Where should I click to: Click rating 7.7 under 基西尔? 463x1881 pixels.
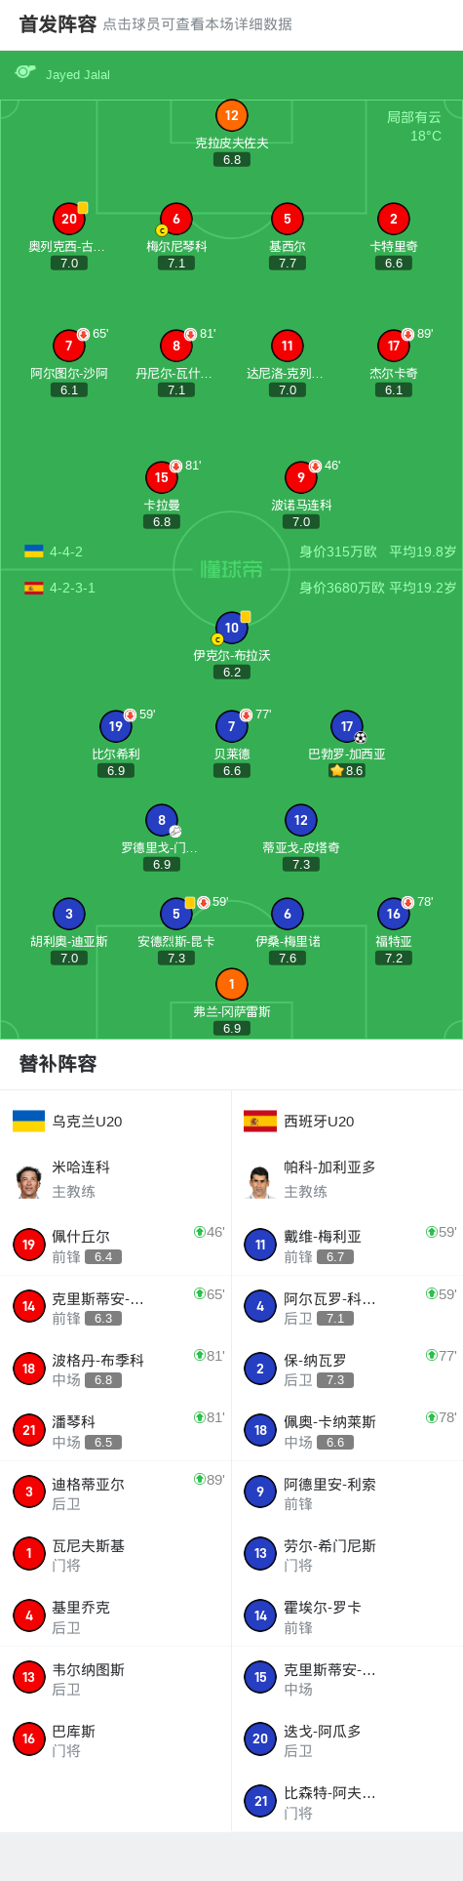(287, 263)
